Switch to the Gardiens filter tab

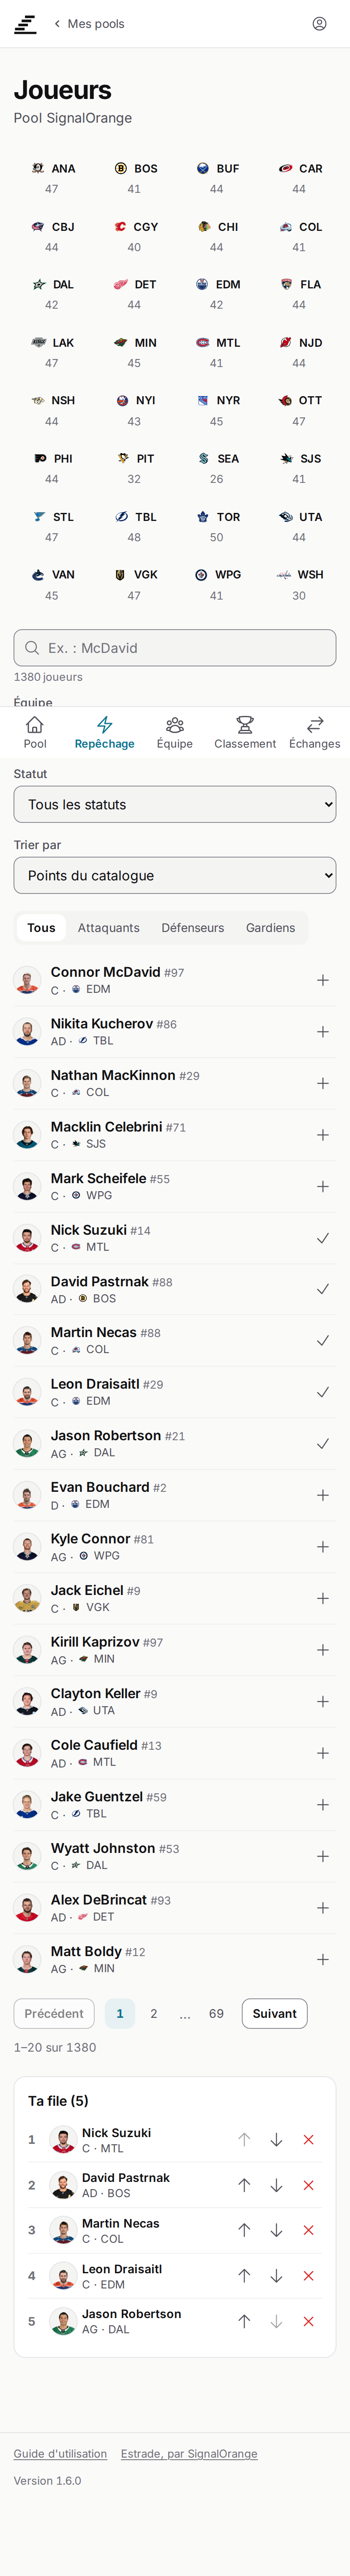(271, 928)
